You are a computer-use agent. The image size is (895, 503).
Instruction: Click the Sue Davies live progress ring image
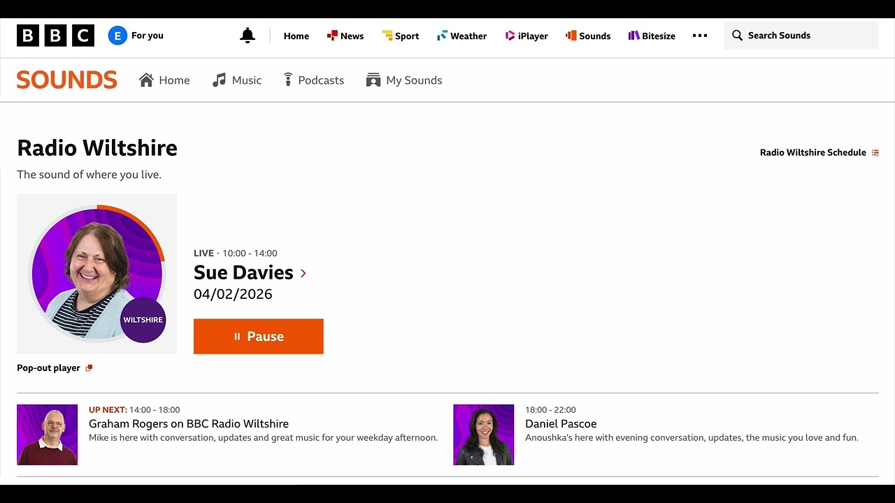coord(97,274)
